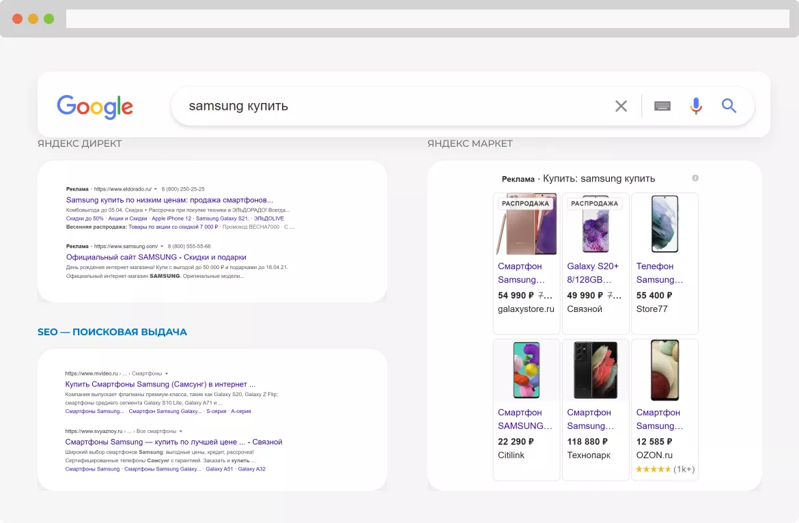Screen dimensions: 799x523
Task: Expand dropdown arrow next to samsung.com URL
Action: coord(162,246)
